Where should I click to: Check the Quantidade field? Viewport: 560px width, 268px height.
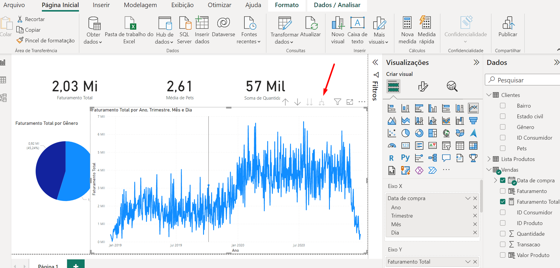tap(503, 234)
